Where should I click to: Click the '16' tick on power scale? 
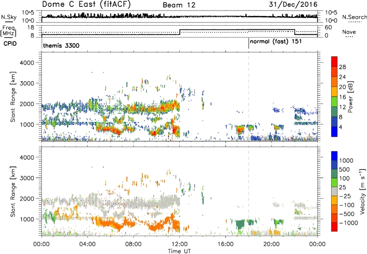(342, 97)
